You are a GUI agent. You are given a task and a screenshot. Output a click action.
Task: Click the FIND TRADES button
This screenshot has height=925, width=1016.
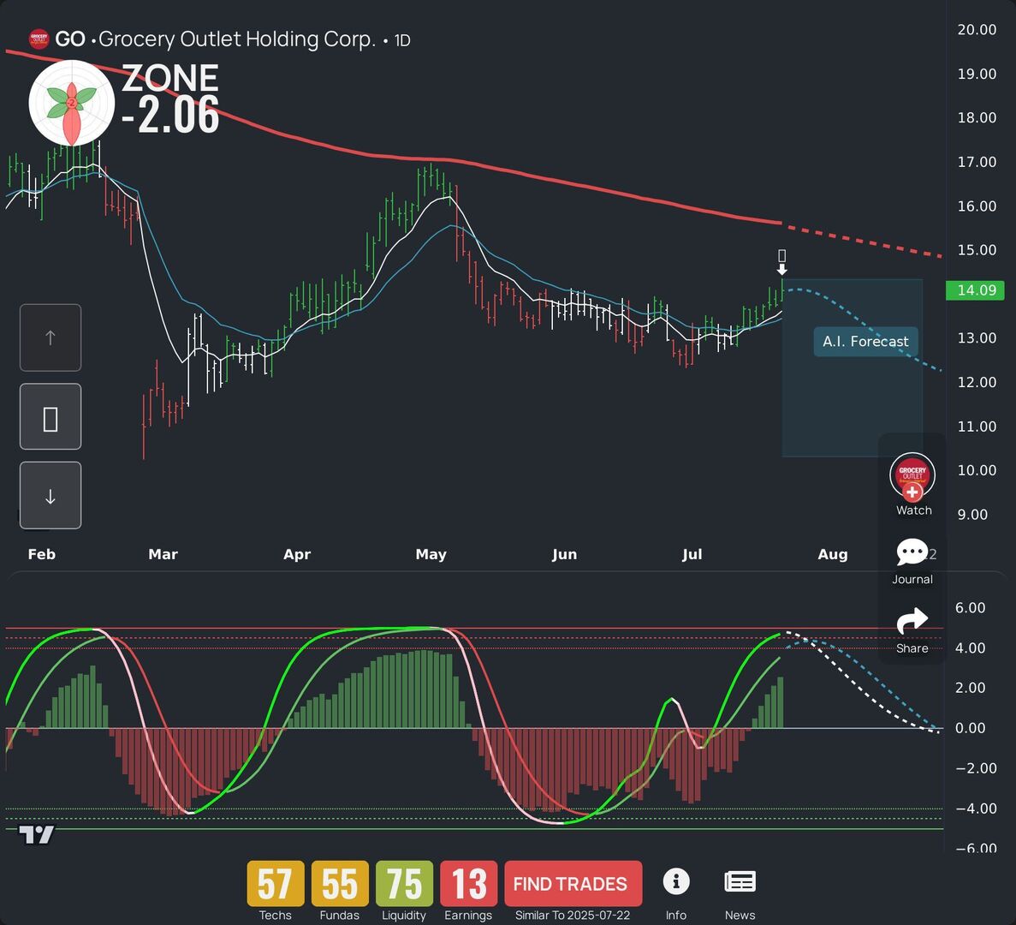pos(573,884)
